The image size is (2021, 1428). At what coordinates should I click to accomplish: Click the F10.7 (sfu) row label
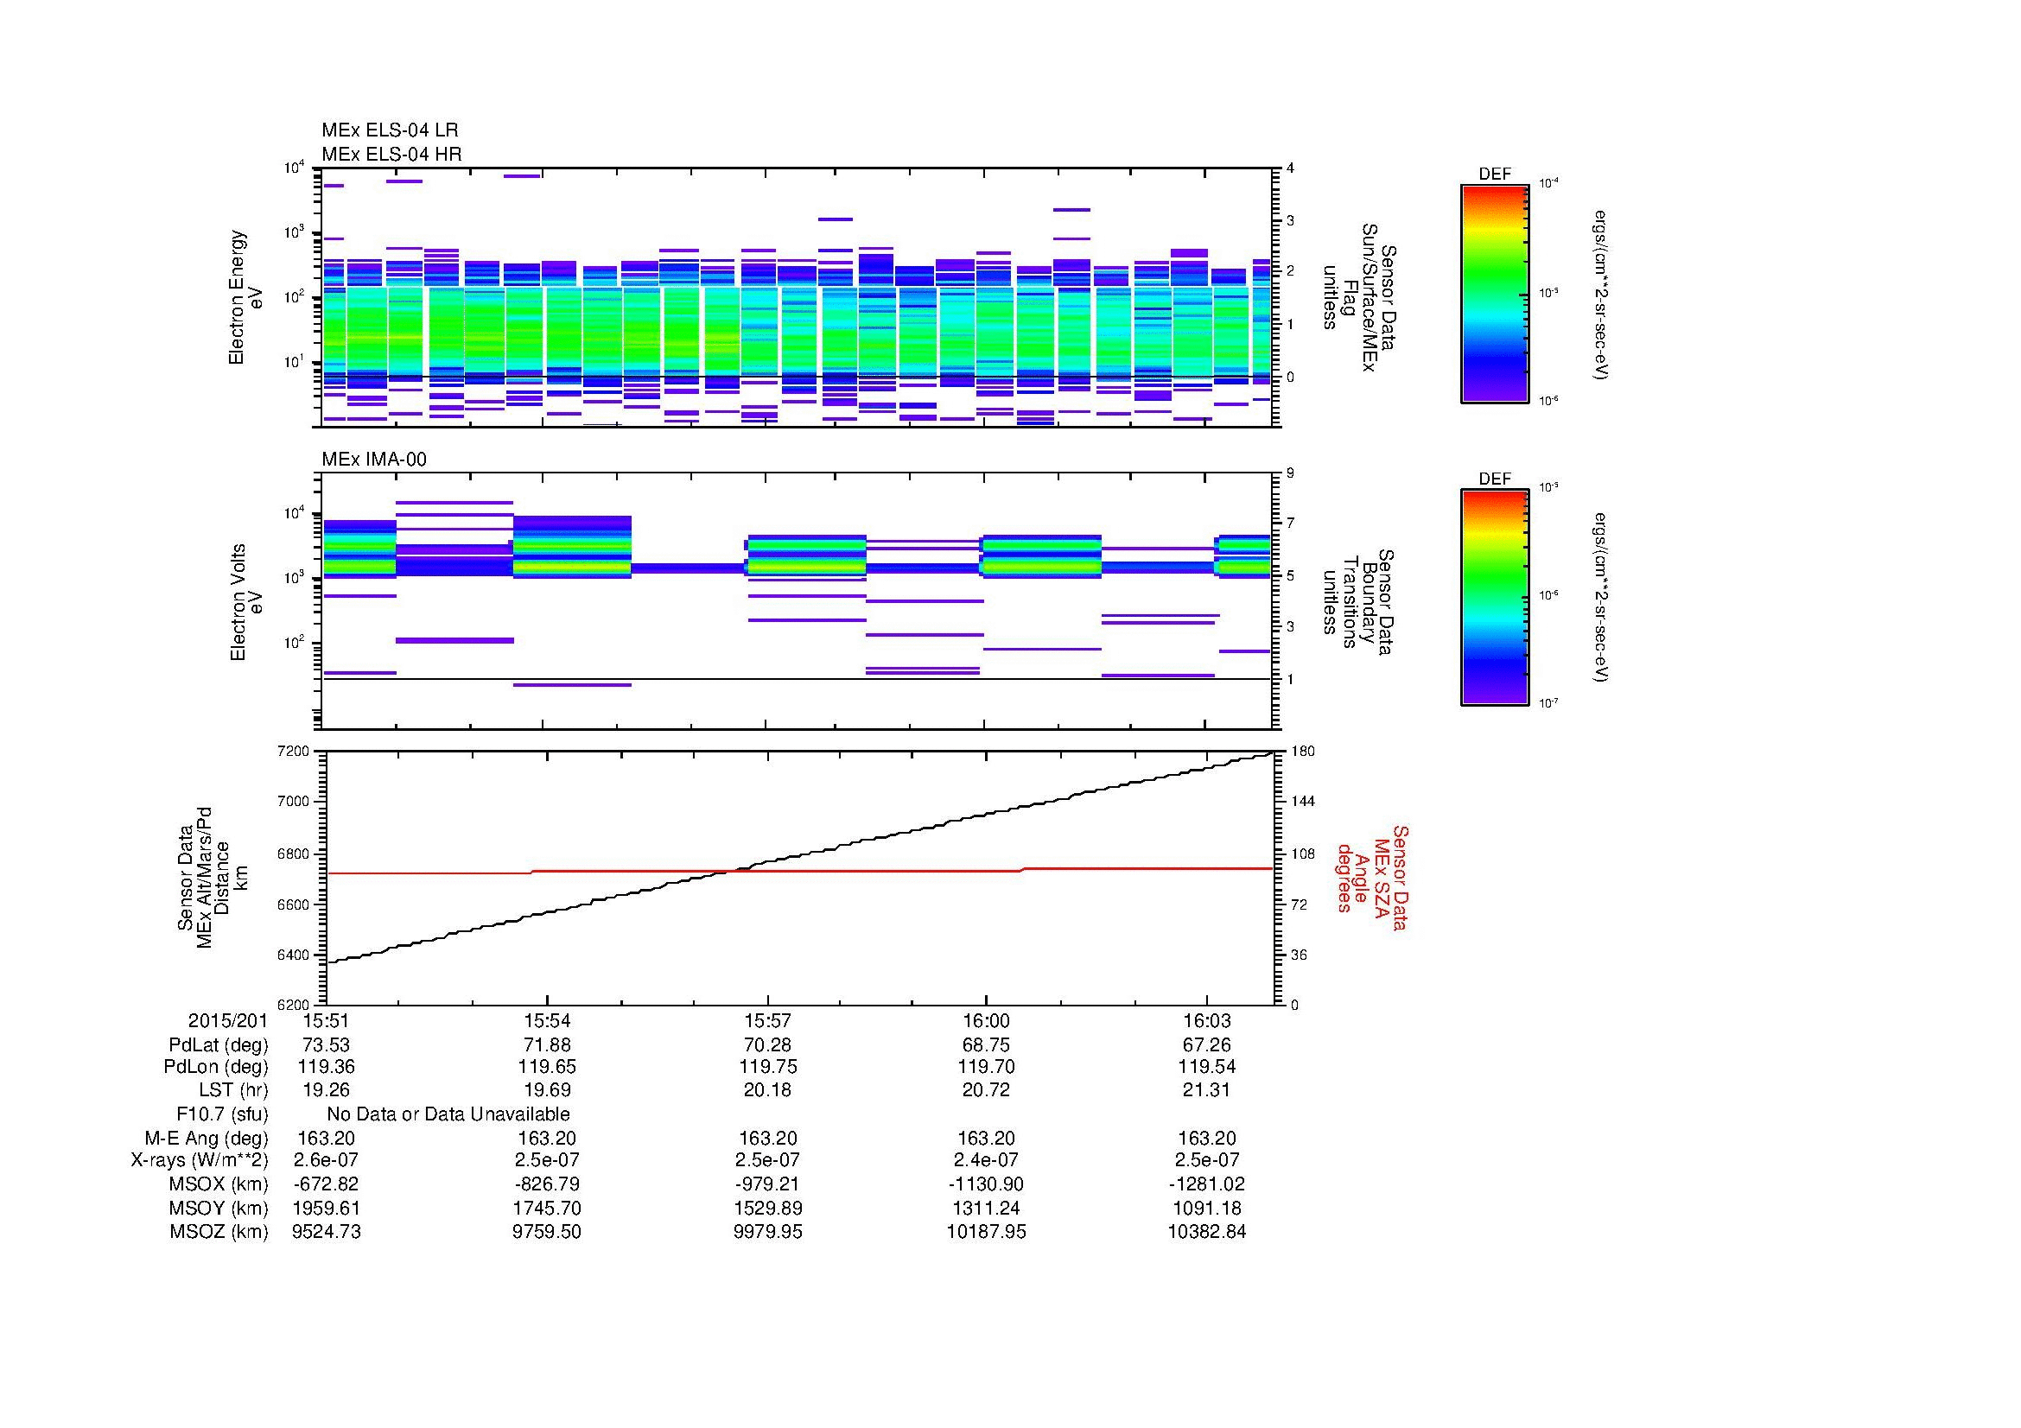222,1114
